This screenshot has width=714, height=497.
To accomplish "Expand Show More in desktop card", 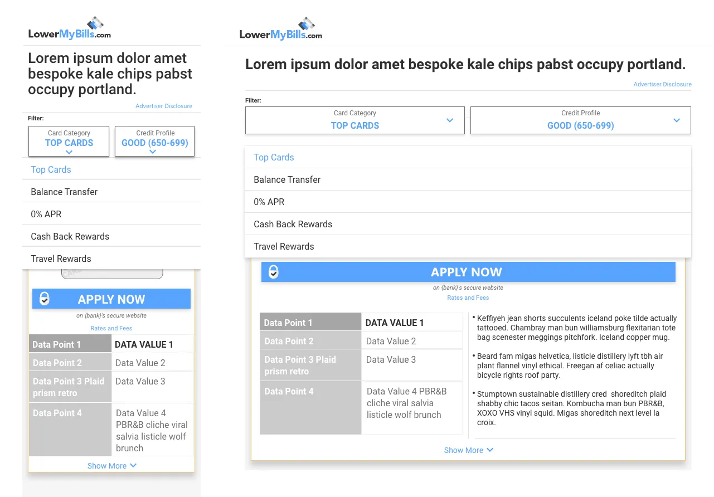I will (469, 450).
